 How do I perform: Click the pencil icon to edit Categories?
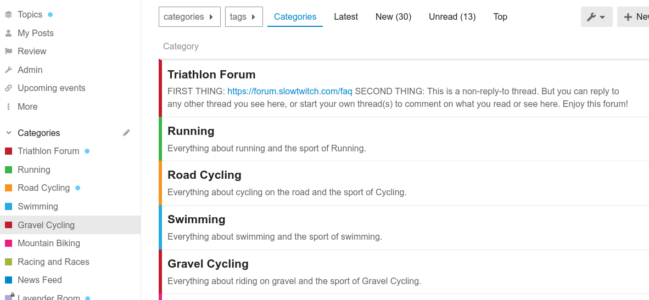(x=126, y=133)
